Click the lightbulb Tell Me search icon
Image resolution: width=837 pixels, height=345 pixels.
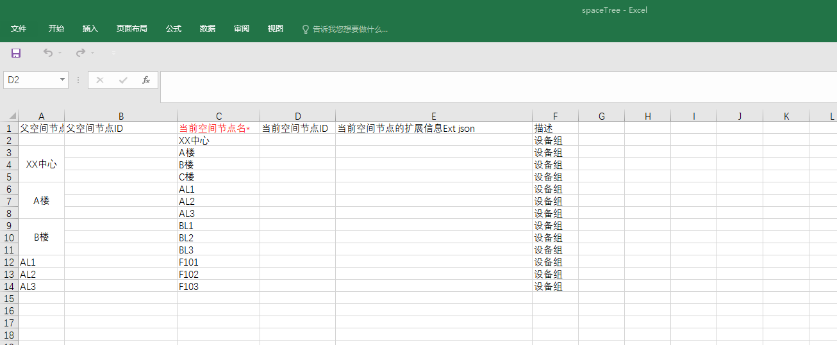point(306,29)
